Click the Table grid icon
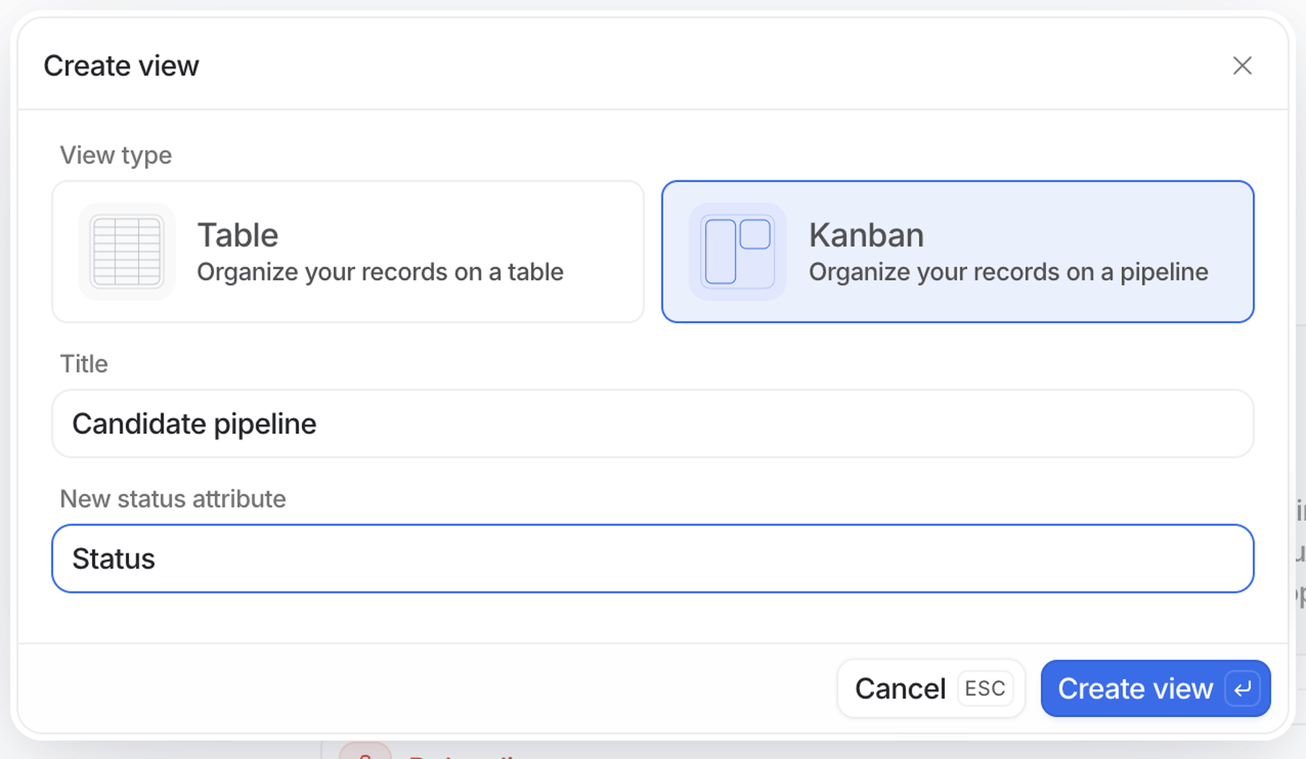The height and width of the screenshot is (759, 1306). [x=127, y=251]
